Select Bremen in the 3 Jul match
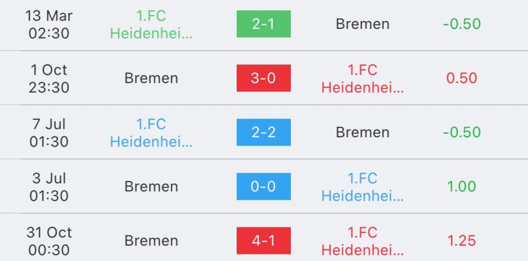 [151, 187]
